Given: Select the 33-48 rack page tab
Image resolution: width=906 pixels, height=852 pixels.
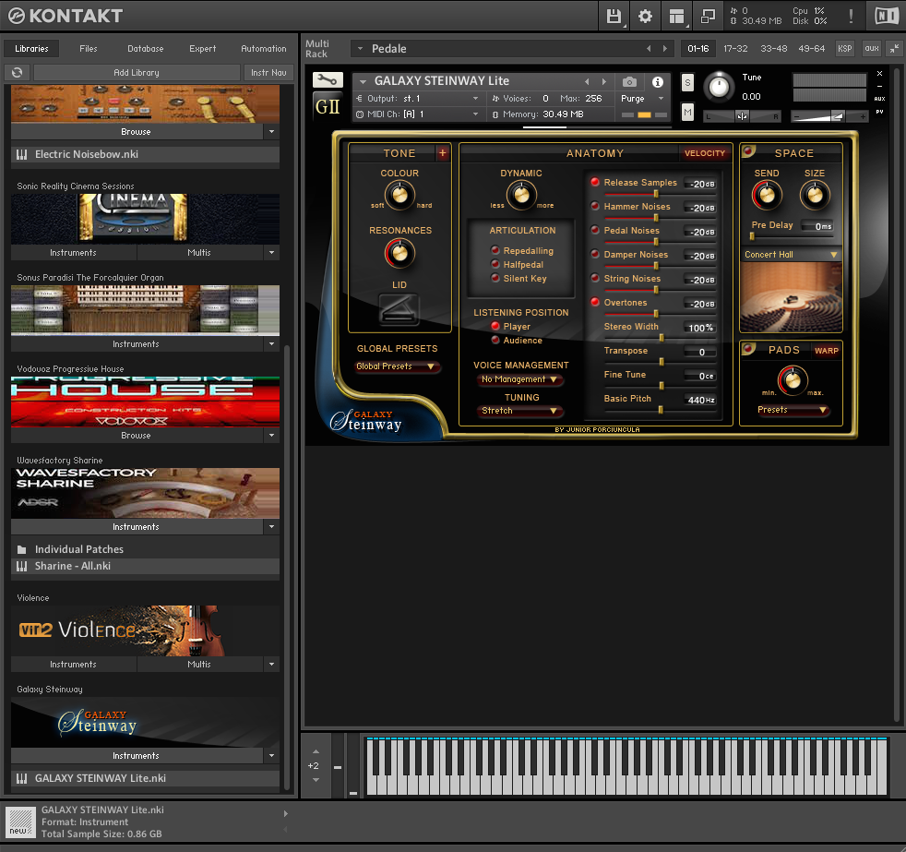Looking at the screenshot, I should [x=774, y=49].
